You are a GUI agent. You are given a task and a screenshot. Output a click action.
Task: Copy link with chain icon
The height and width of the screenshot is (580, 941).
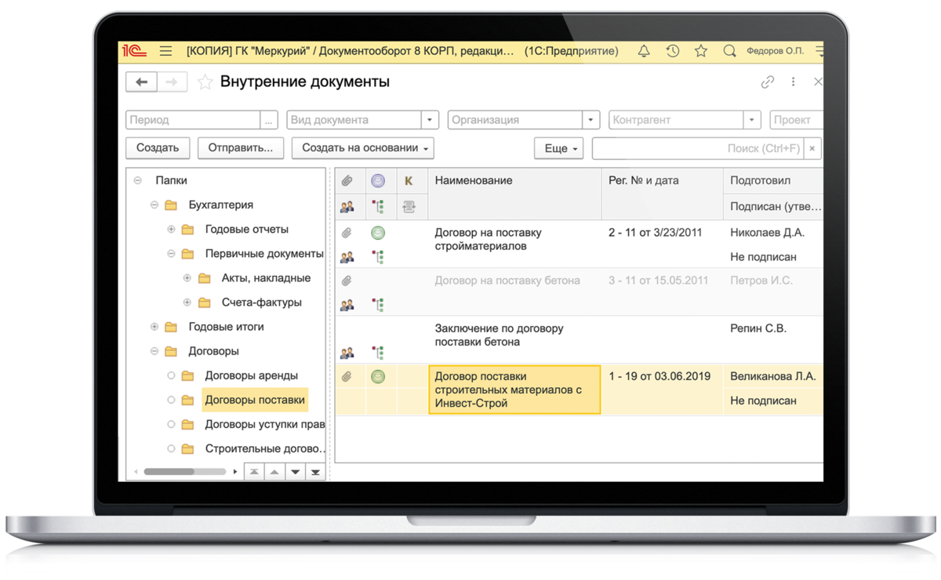767,82
